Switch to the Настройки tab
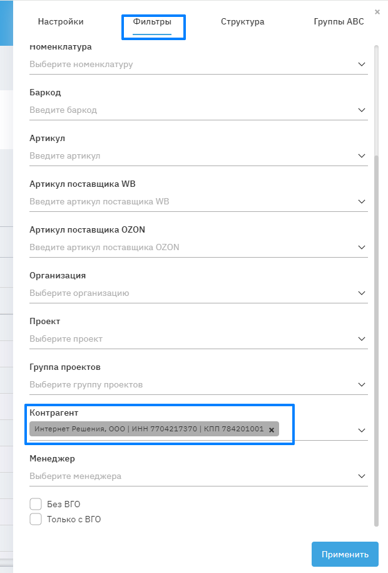Viewport: 388px width, 573px height. click(x=61, y=22)
